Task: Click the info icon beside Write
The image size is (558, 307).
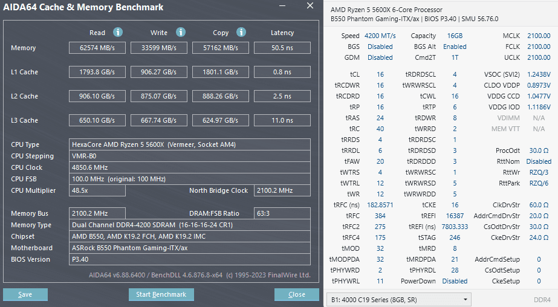Action: (x=180, y=33)
